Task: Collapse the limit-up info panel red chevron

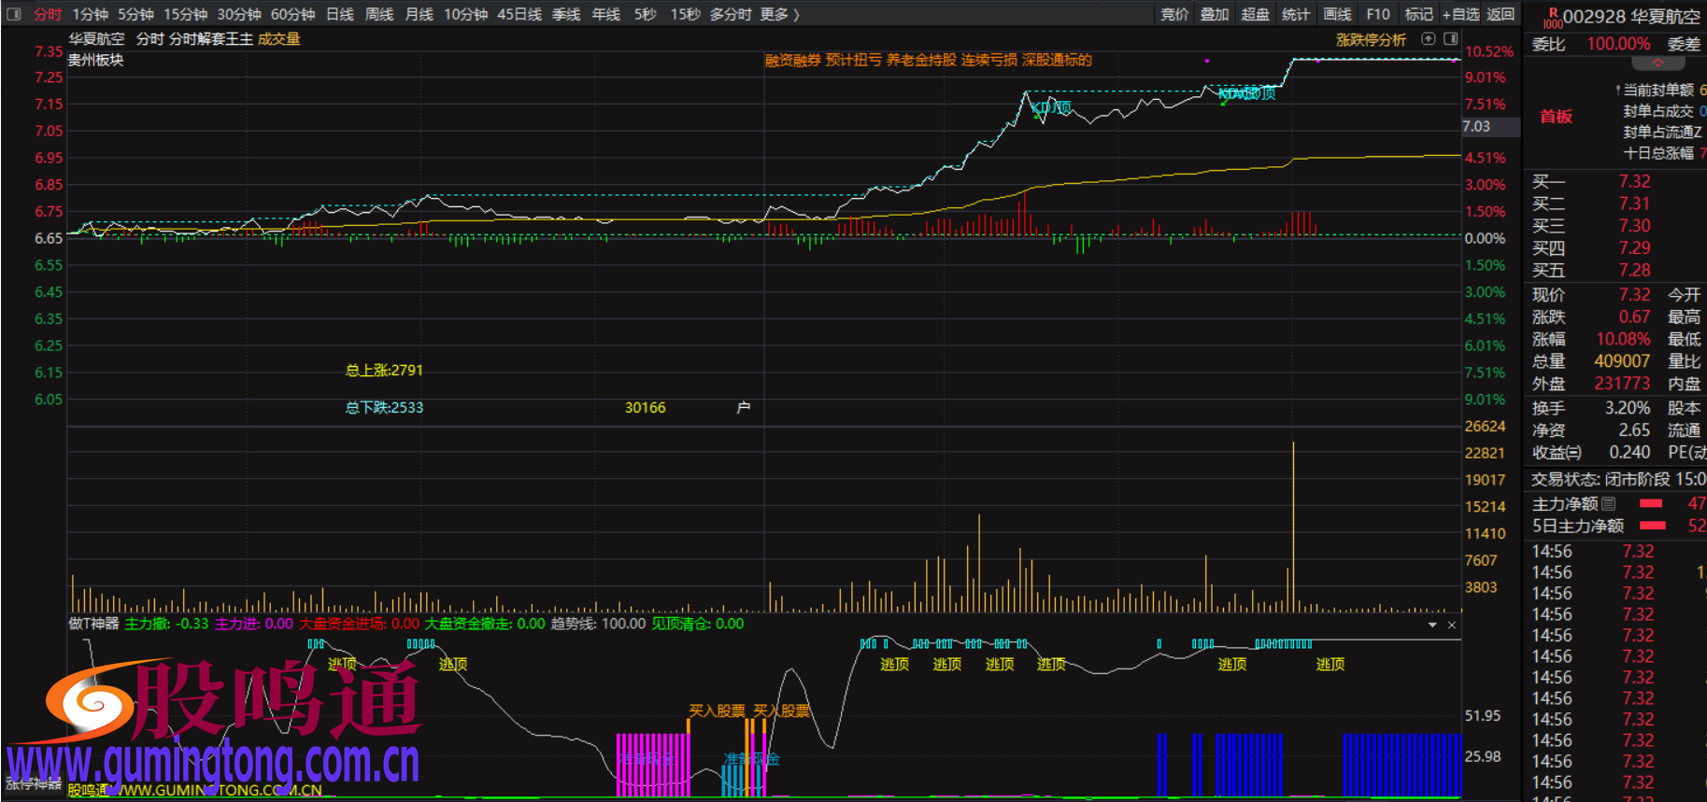Action: [x=1657, y=63]
